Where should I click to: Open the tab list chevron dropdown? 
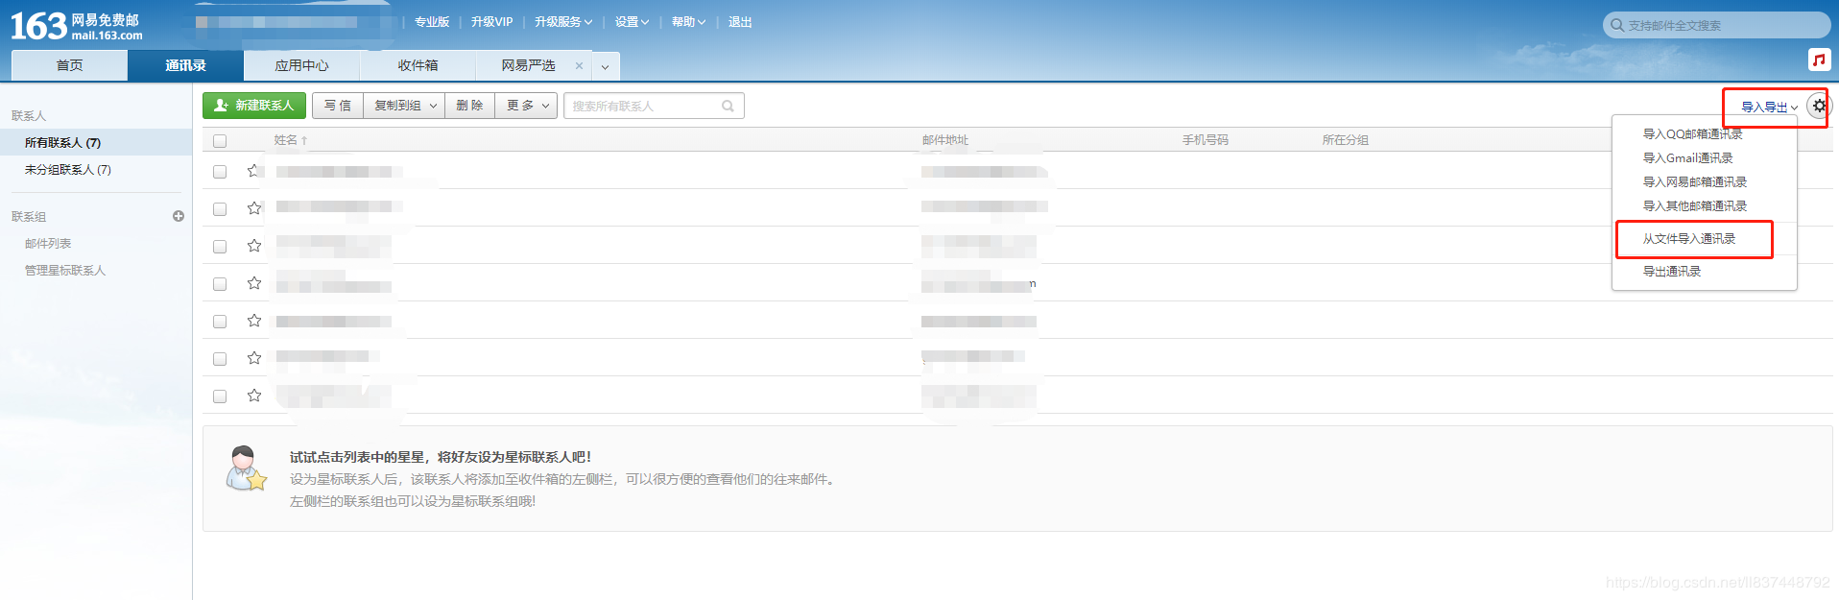[x=605, y=66]
